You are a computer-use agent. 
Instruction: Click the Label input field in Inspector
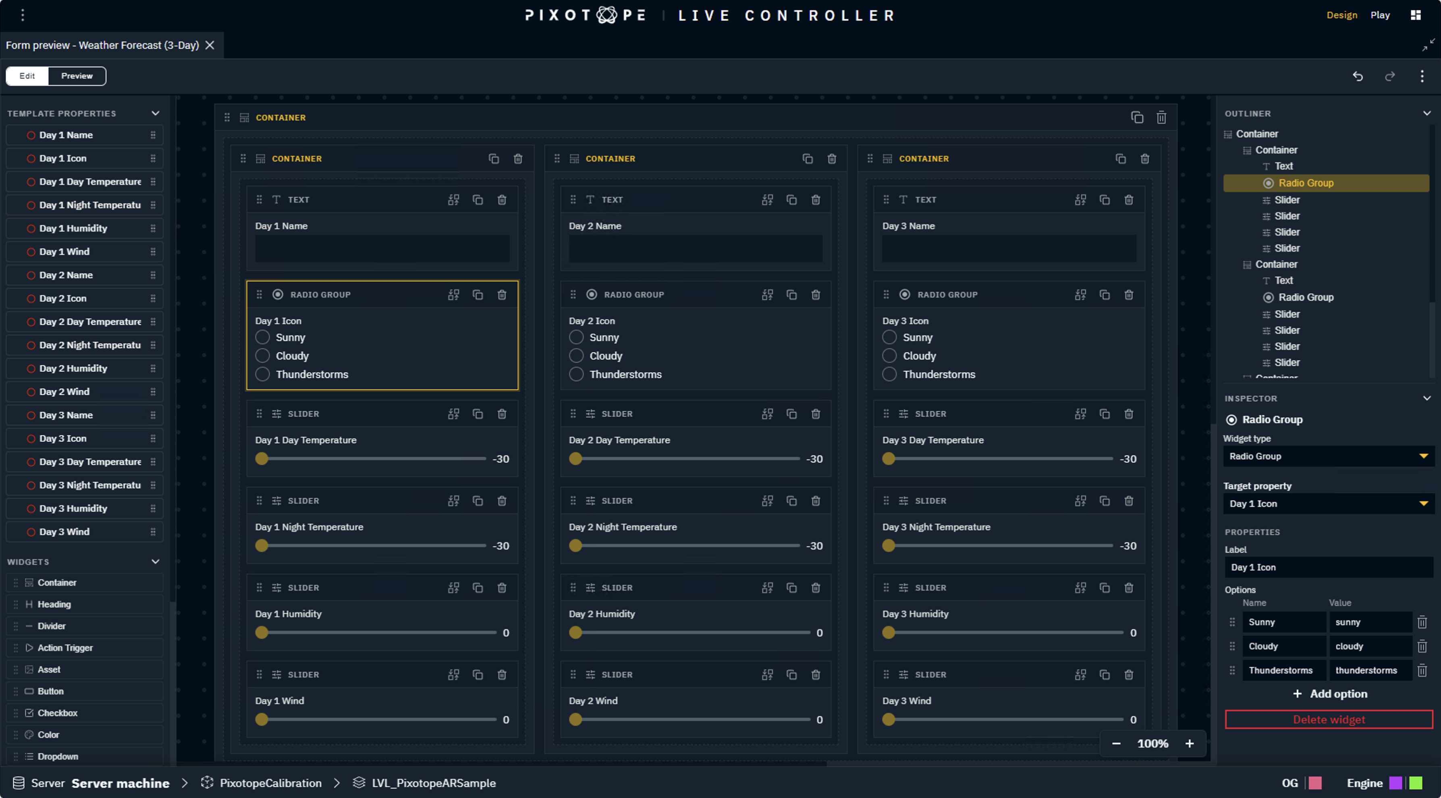pos(1328,567)
